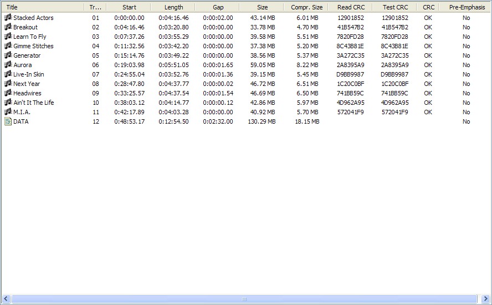Sort by the Size column header
Image resolution: width=492 pixels, height=305 pixels.
click(262, 7)
